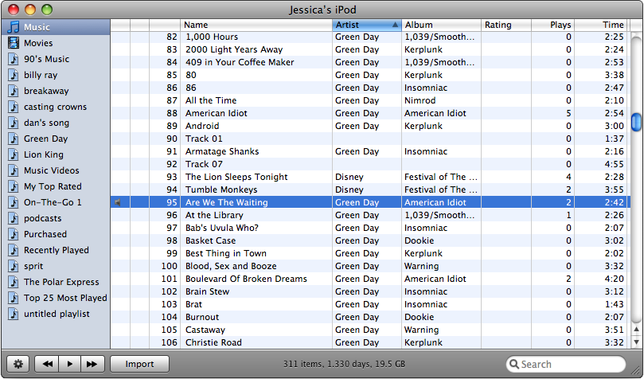
Task: Click the Search field
Action: click(565, 364)
